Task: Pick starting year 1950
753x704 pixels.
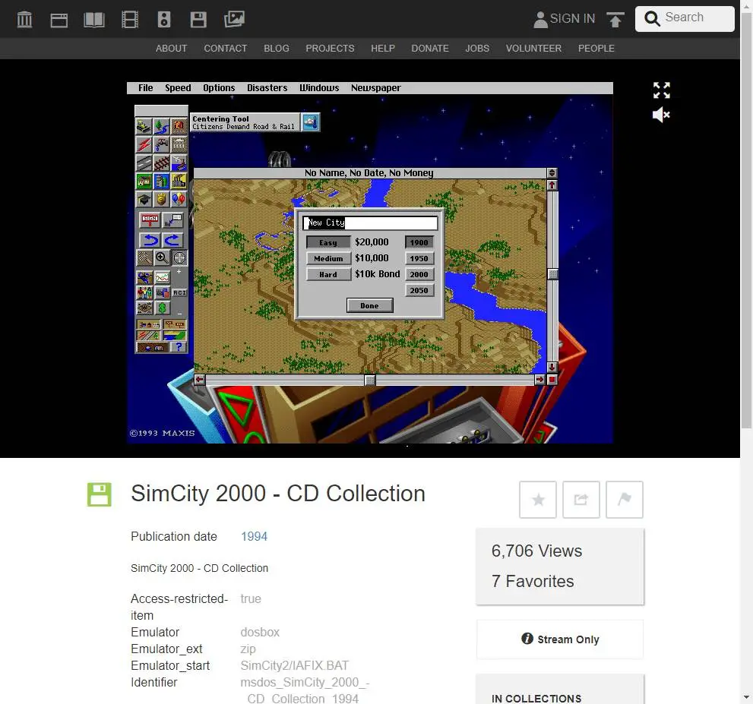Action: (x=419, y=258)
